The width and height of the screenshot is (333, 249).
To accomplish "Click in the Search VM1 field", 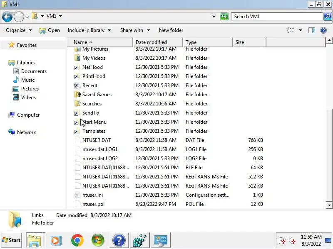I will click(x=277, y=17).
